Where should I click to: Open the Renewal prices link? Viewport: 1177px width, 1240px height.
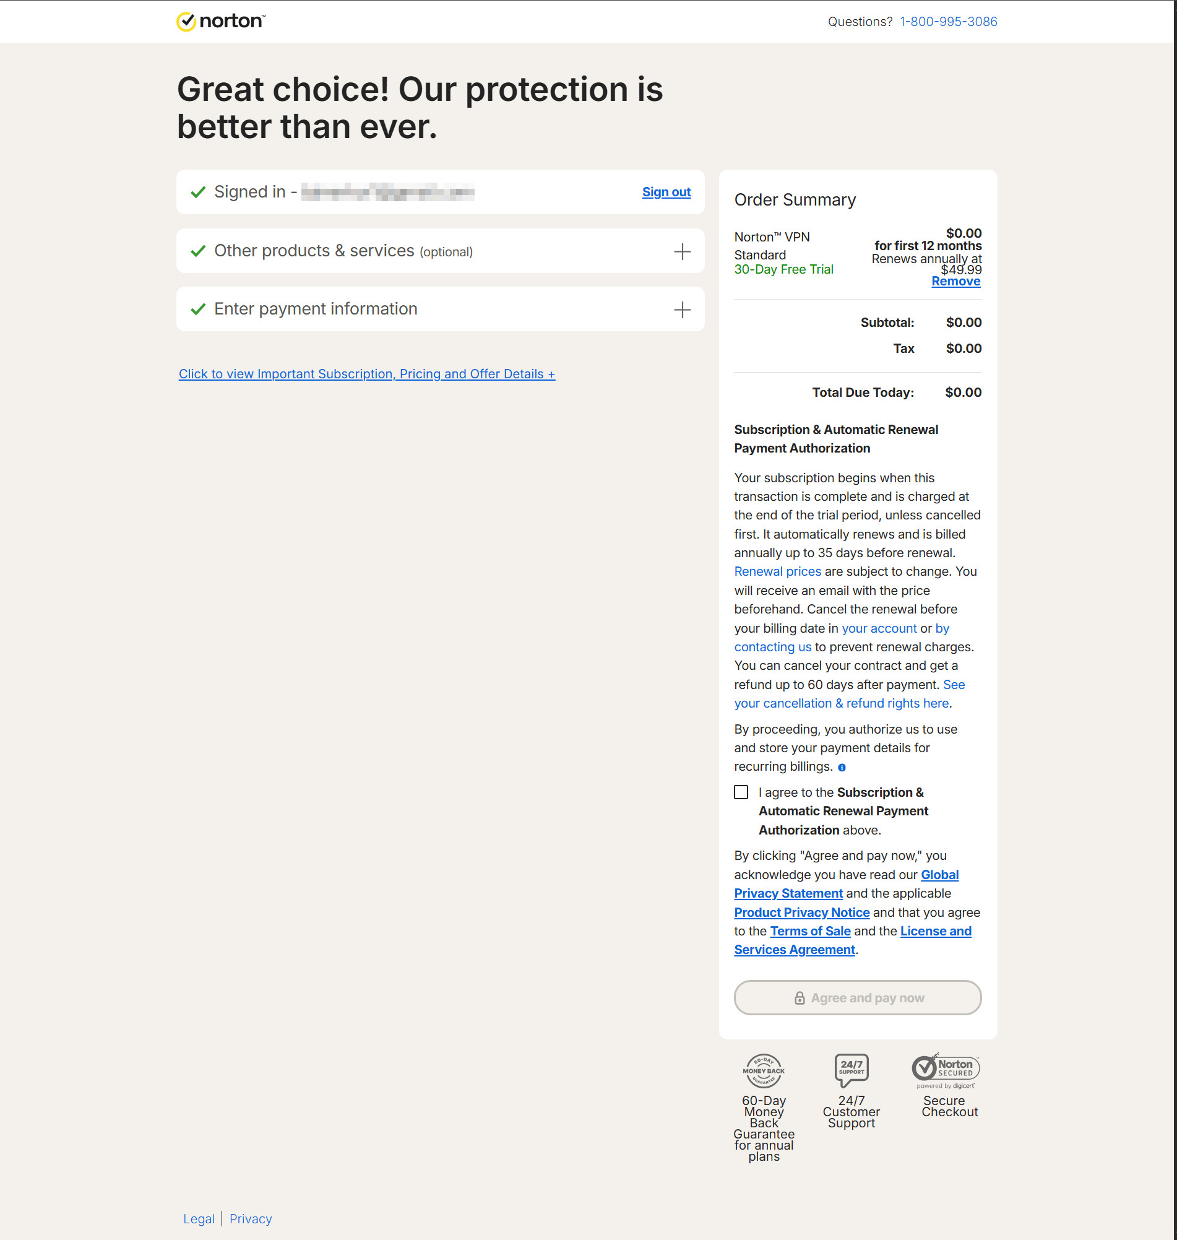pos(777,571)
